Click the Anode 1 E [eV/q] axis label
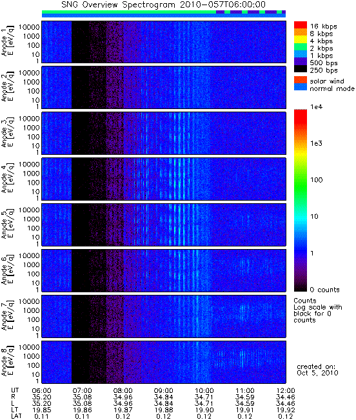Image resolution: width=356 pixels, height=420 pixels. click(8, 41)
